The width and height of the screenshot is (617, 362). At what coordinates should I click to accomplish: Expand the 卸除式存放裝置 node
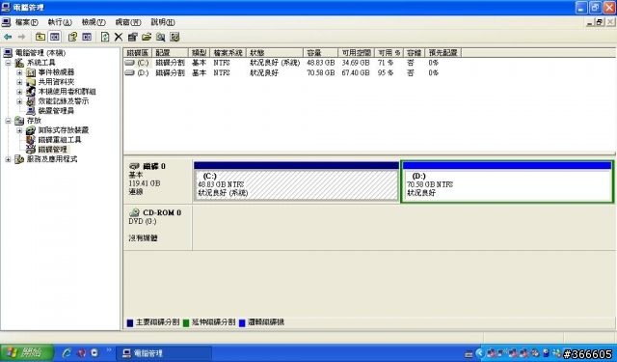[x=19, y=130]
